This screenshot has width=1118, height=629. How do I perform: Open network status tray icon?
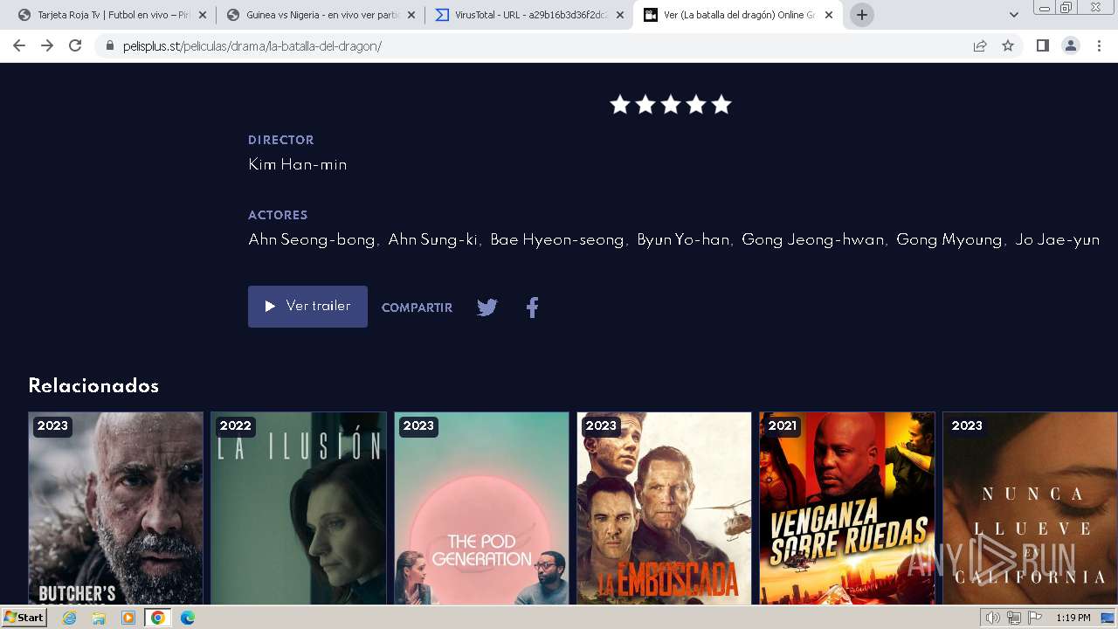coord(1013,618)
